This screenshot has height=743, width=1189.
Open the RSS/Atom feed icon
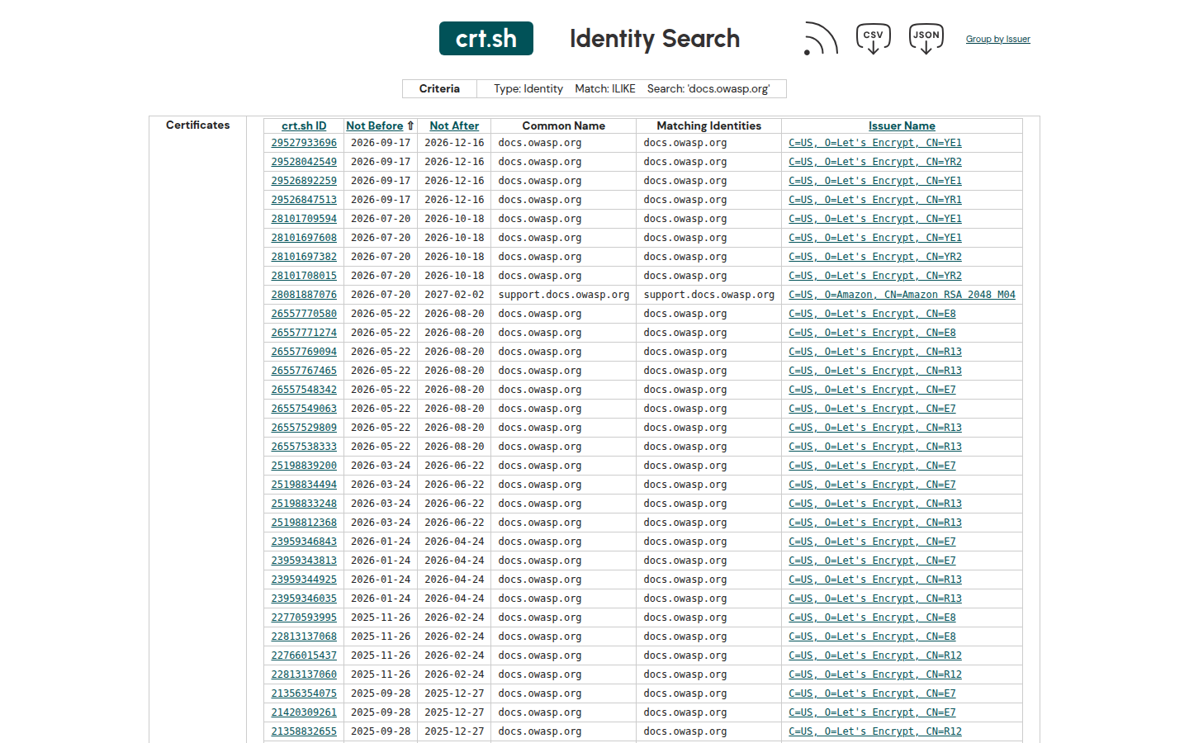pos(821,39)
